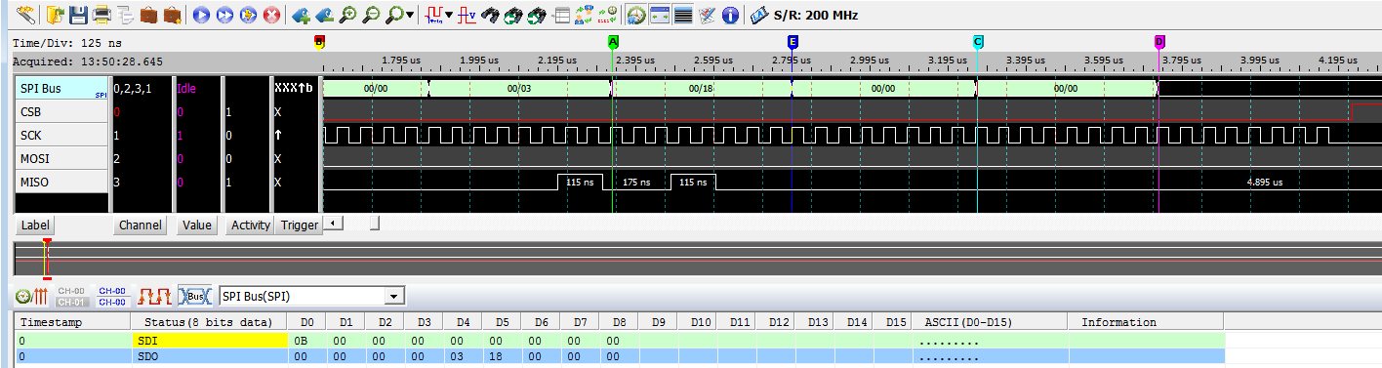
Task: Click the red position marker in overview strip
Action: (47, 260)
